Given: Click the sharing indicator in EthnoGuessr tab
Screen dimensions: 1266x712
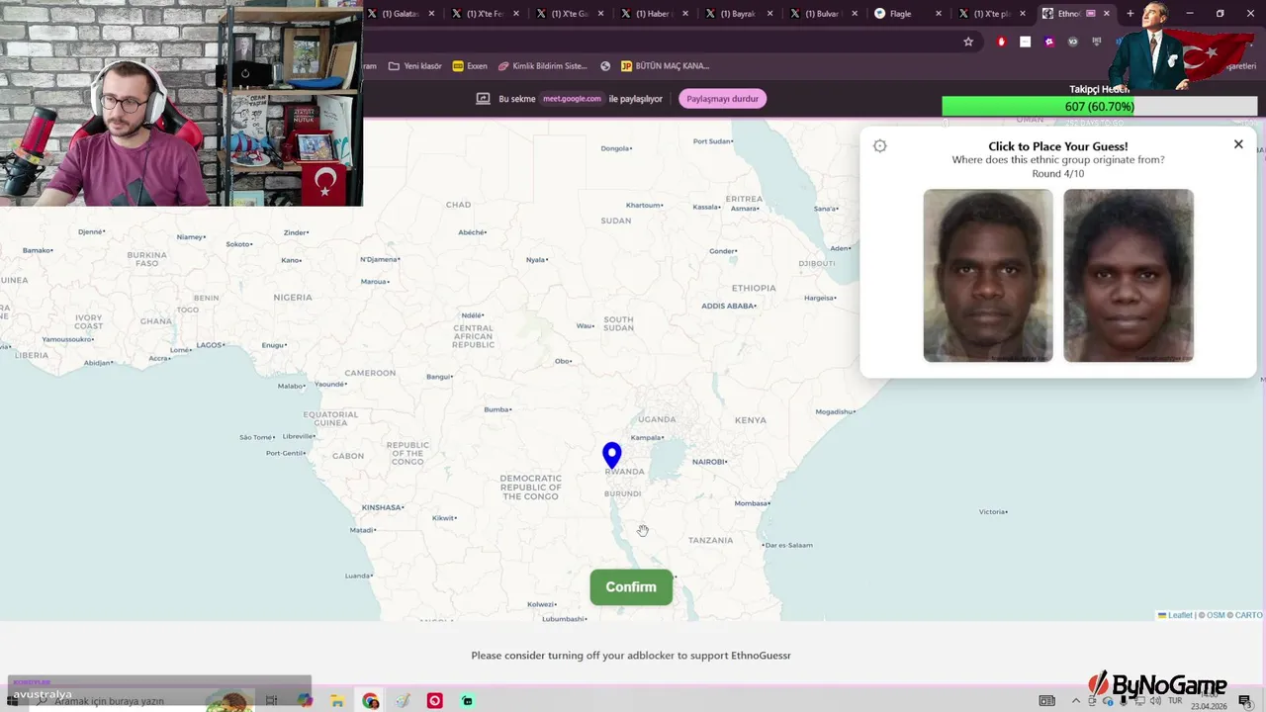Looking at the screenshot, I should (x=1091, y=14).
